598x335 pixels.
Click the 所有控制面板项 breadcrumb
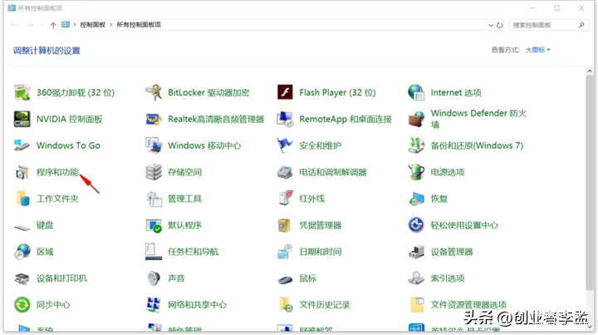point(139,25)
